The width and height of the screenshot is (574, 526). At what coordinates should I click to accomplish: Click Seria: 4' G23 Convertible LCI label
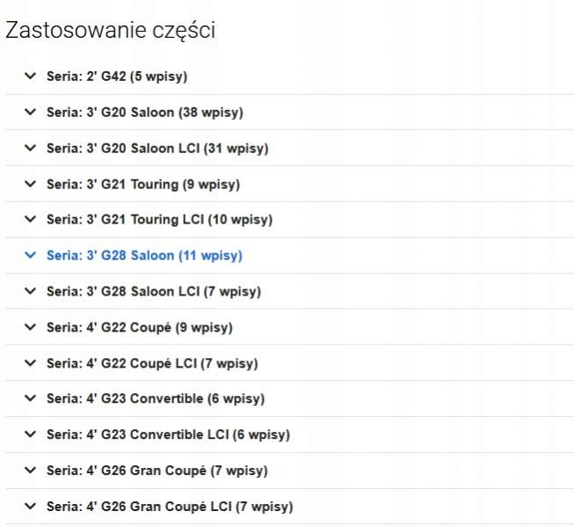tap(168, 435)
